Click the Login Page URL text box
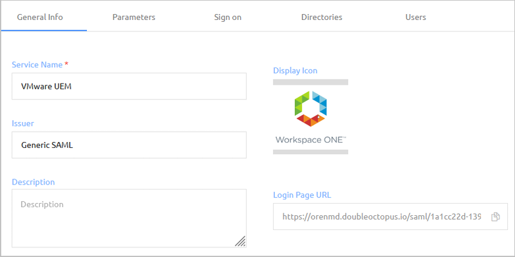515x257 pixels. pos(390,217)
